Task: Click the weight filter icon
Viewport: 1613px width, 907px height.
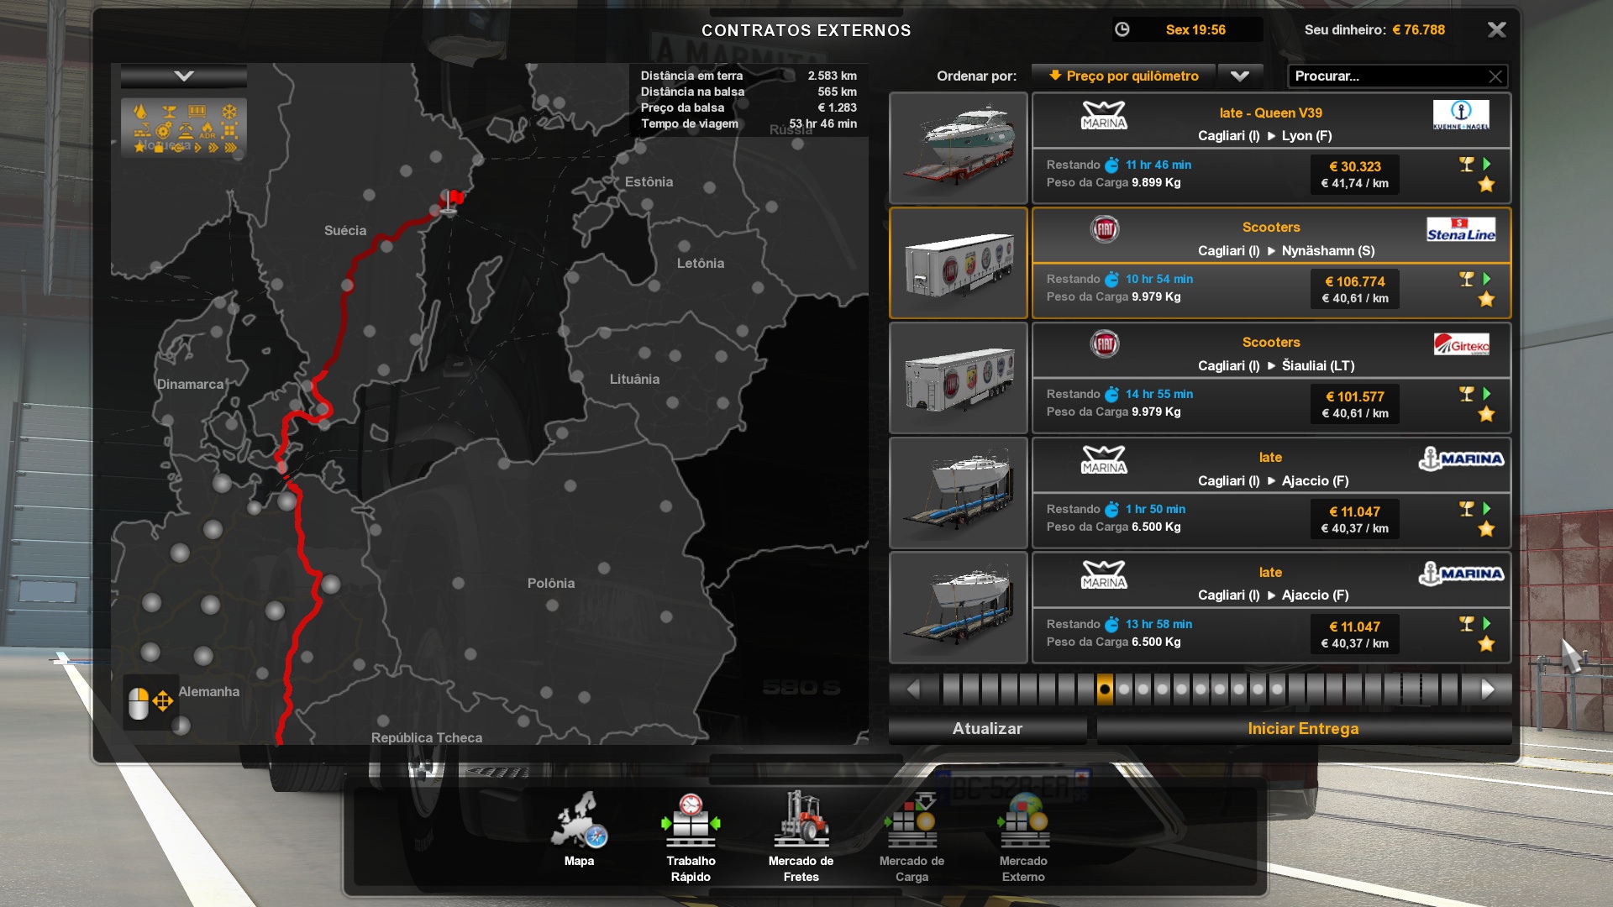Action: (158, 147)
